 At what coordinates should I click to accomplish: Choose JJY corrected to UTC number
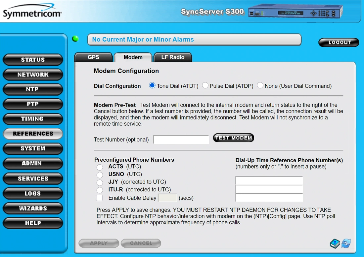coord(100,182)
